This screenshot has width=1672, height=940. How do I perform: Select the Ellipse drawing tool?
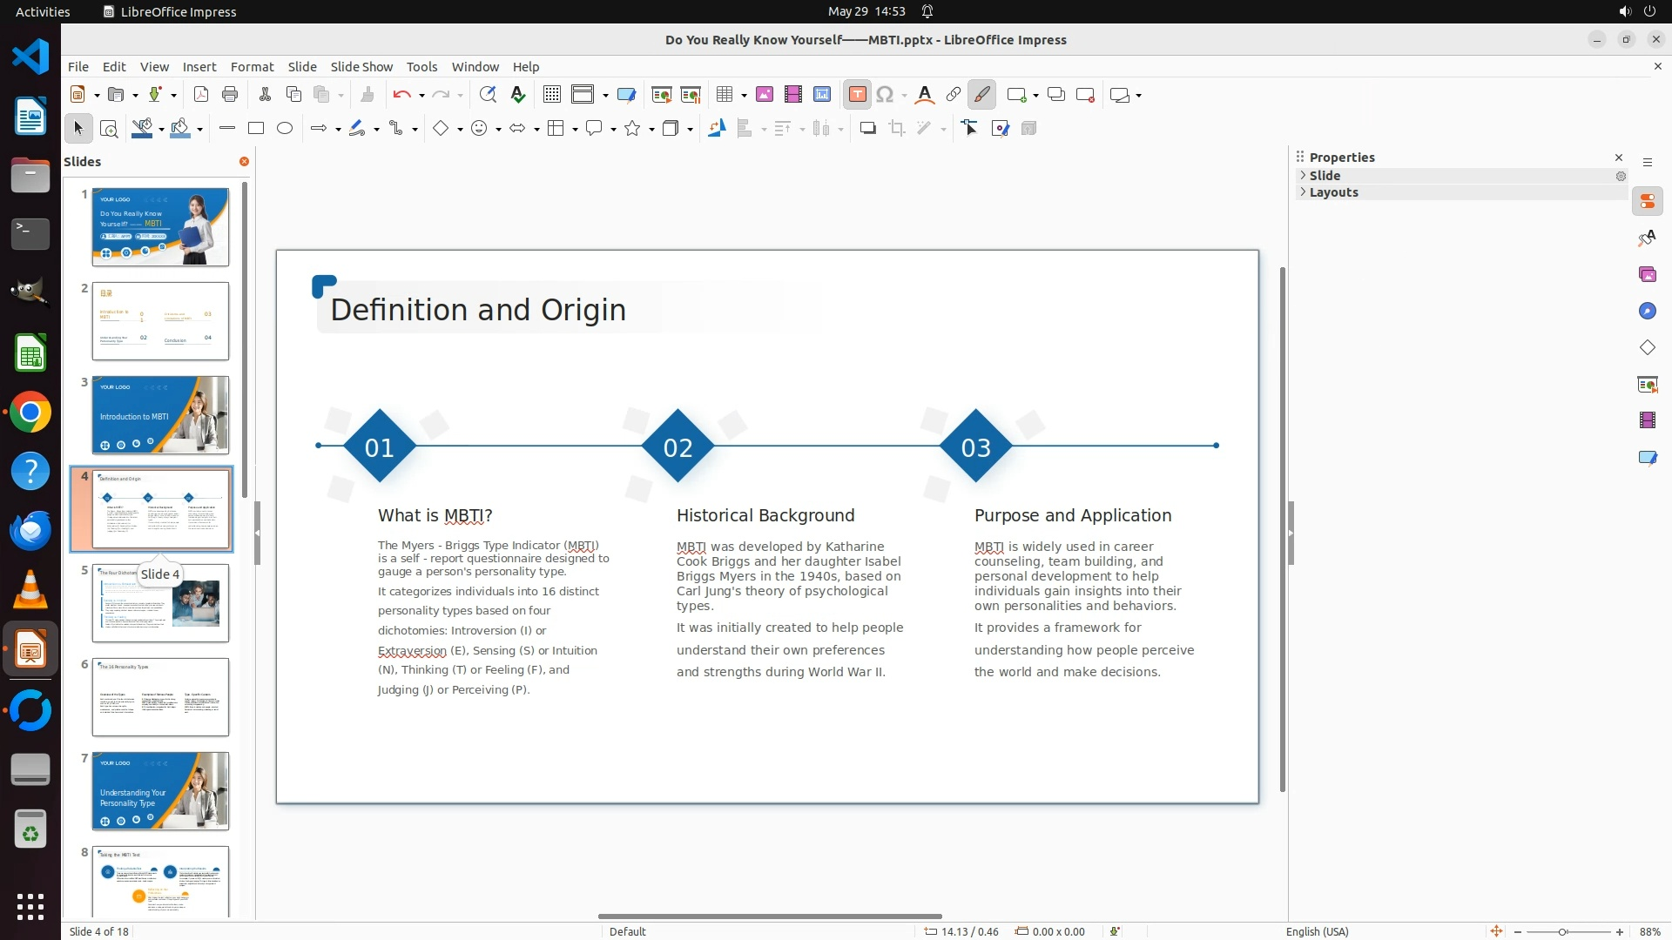[x=285, y=129]
